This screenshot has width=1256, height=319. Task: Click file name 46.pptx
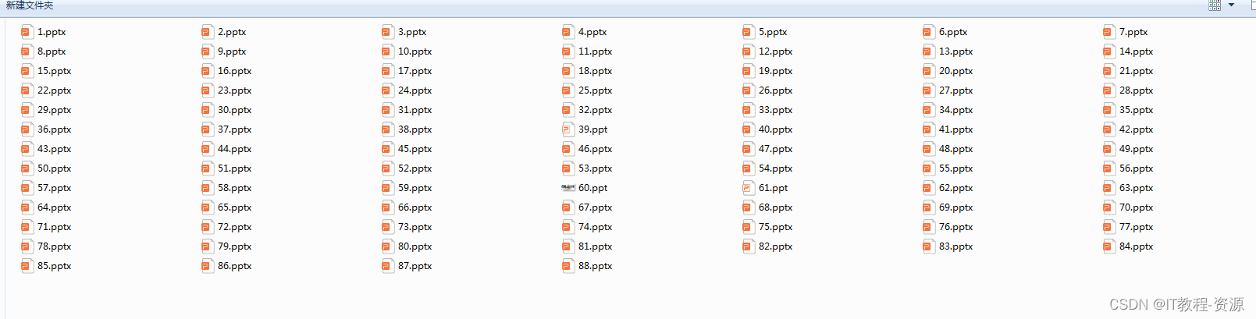pos(596,149)
